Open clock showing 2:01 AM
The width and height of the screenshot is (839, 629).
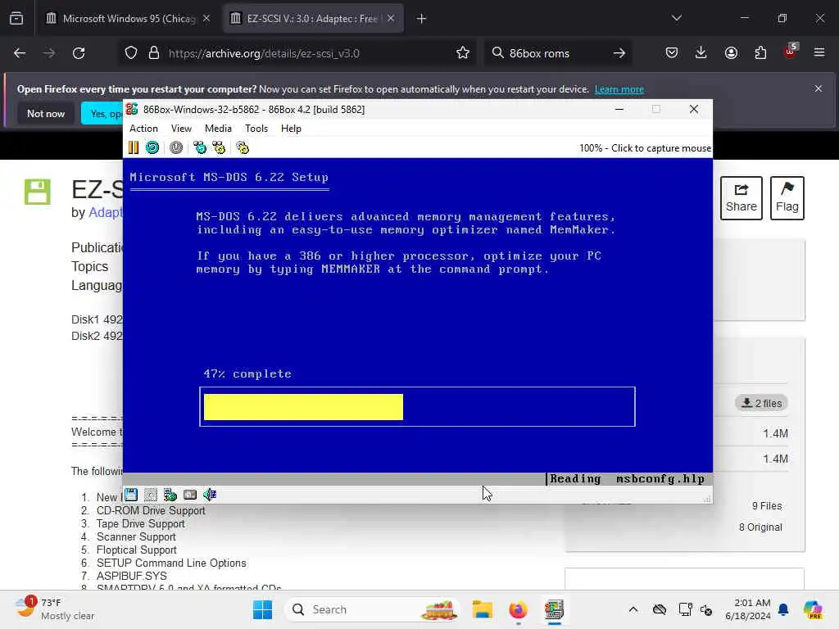coord(748,609)
